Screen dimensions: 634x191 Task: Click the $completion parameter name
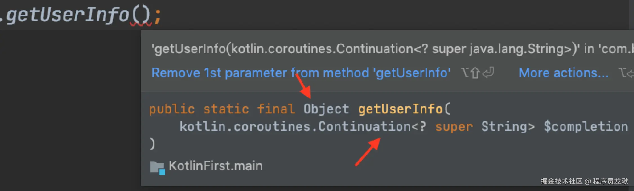click(586, 127)
